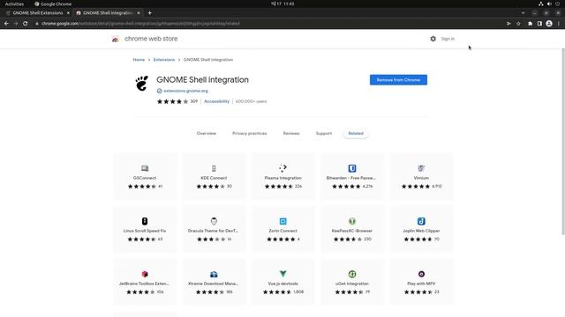Open the Joplin Web Clipper icon
The width and height of the screenshot is (565, 317).
click(421, 221)
